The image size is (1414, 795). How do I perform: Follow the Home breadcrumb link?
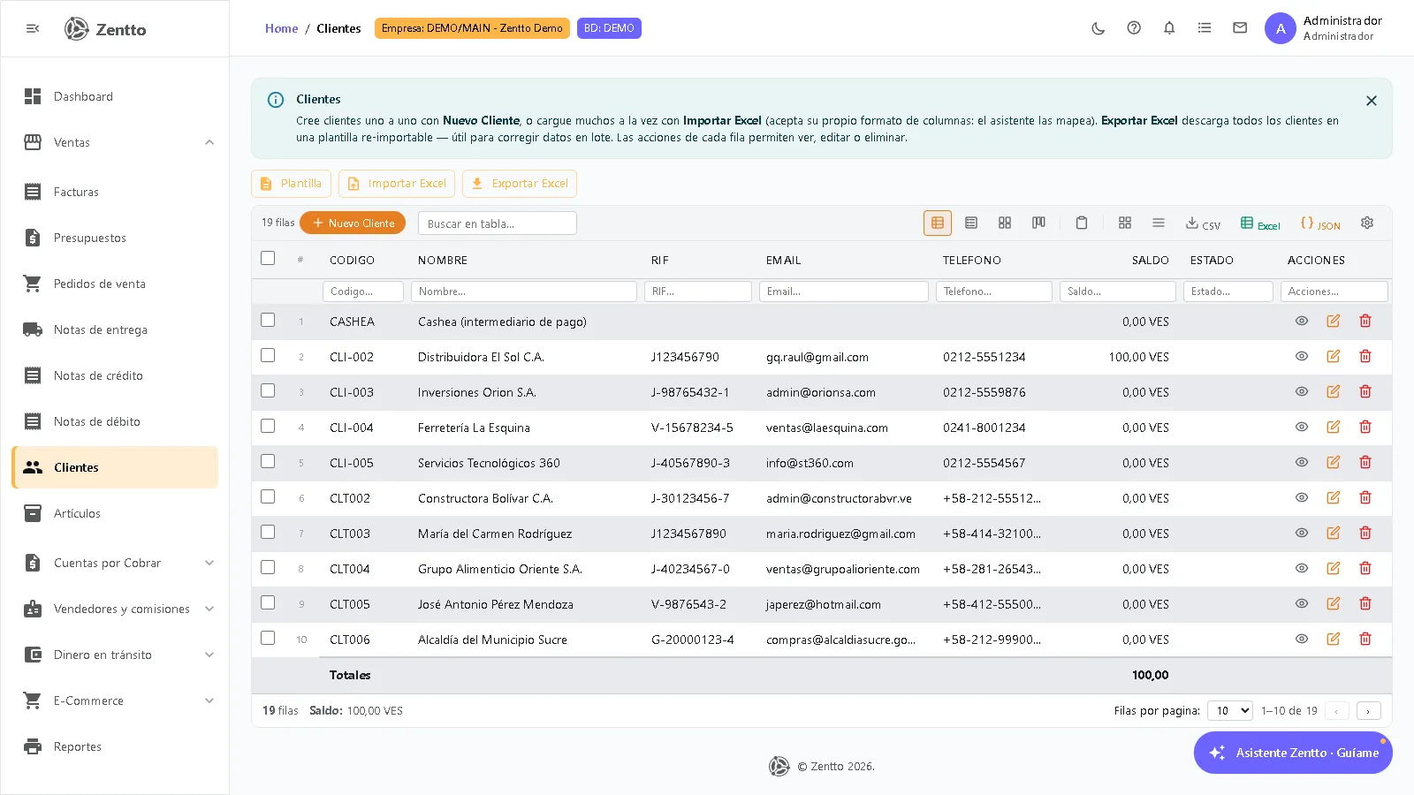click(x=281, y=28)
